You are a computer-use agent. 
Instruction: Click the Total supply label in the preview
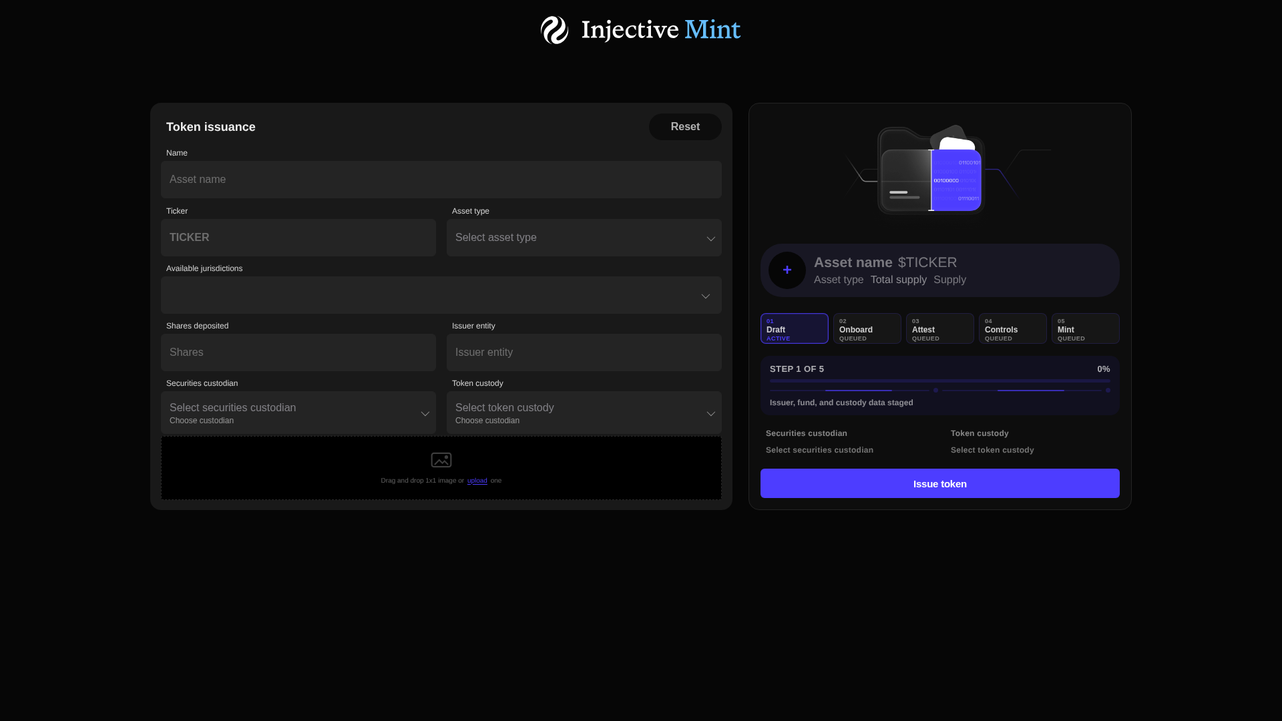[x=899, y=280]
